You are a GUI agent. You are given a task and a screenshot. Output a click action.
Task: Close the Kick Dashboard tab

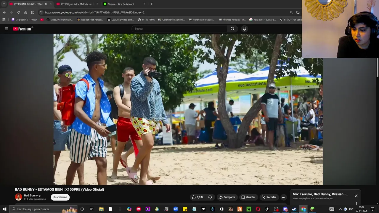click(144, 4)
